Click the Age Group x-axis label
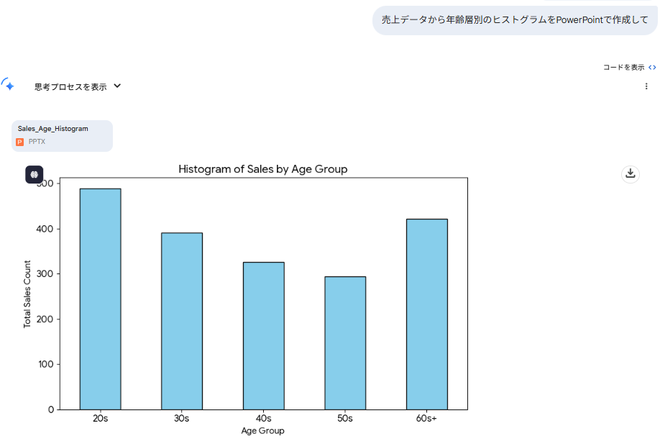This screenshot has height=444, width=660. (x=262, y=430)
